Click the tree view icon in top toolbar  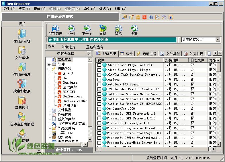tap(131, 17)
